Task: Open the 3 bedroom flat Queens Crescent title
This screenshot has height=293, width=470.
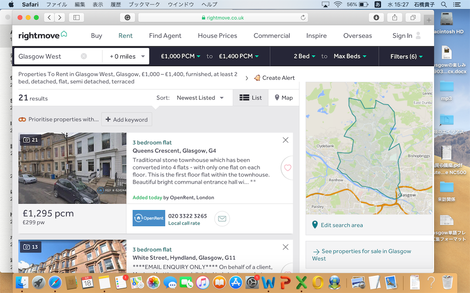Action: point(152,143)
